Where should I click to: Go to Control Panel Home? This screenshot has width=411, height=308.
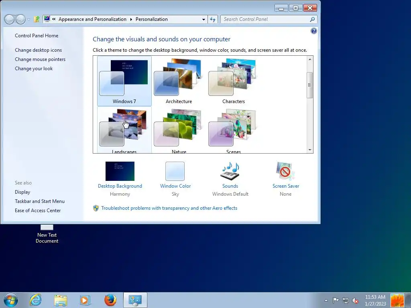pyautogui.click(x=37, y=36)
